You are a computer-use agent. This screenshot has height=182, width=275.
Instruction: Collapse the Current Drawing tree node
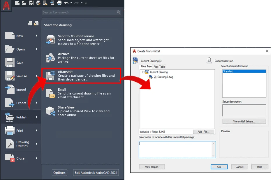coord(143,72)
